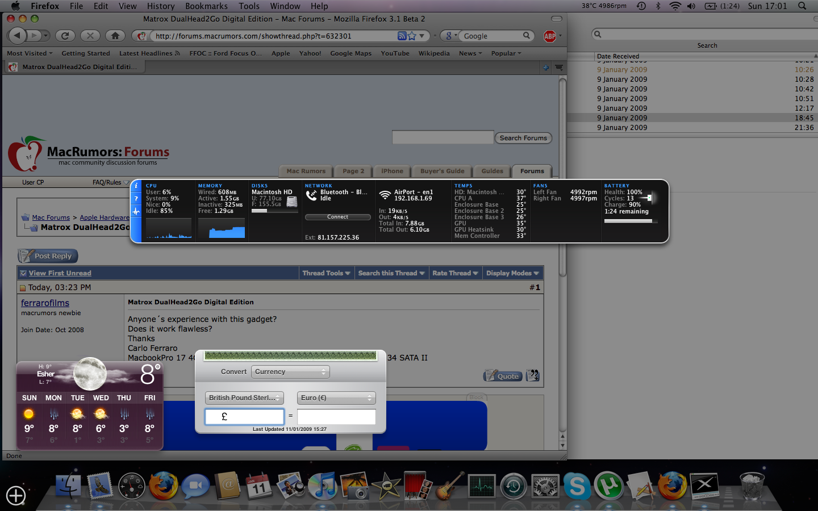Screen dimensions: 818x511
Task: Open the Trash in the Dock
Action: click(x=752, y=487)
